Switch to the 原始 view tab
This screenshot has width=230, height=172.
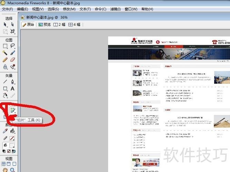click(x=29, y=24)
